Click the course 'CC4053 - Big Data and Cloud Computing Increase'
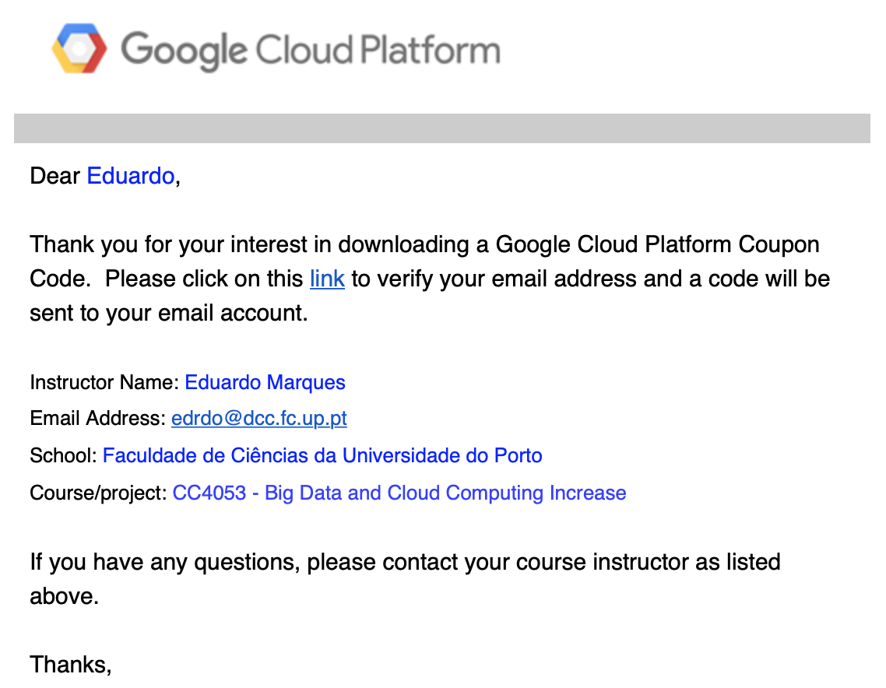This screenshot has width=886, height=688. pyautogui.click(x=399, y=493)
